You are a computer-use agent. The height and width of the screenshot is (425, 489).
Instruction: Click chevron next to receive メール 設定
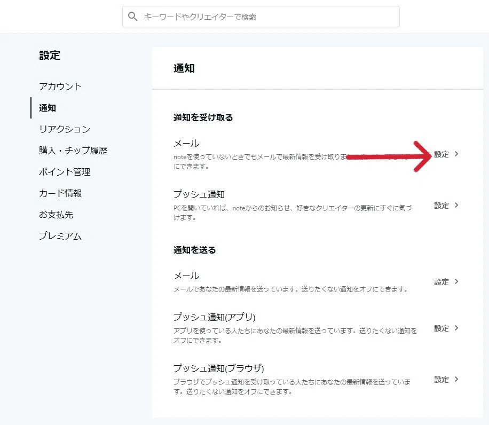[456, 154]
